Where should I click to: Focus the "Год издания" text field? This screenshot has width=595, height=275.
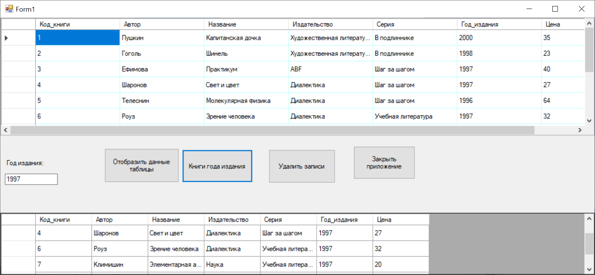click(x=31, y=179)
